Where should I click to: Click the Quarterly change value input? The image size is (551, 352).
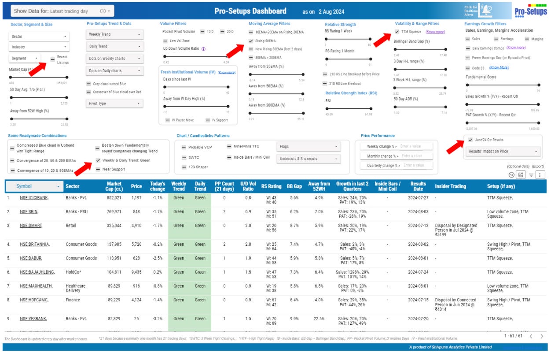pos(417,166)
